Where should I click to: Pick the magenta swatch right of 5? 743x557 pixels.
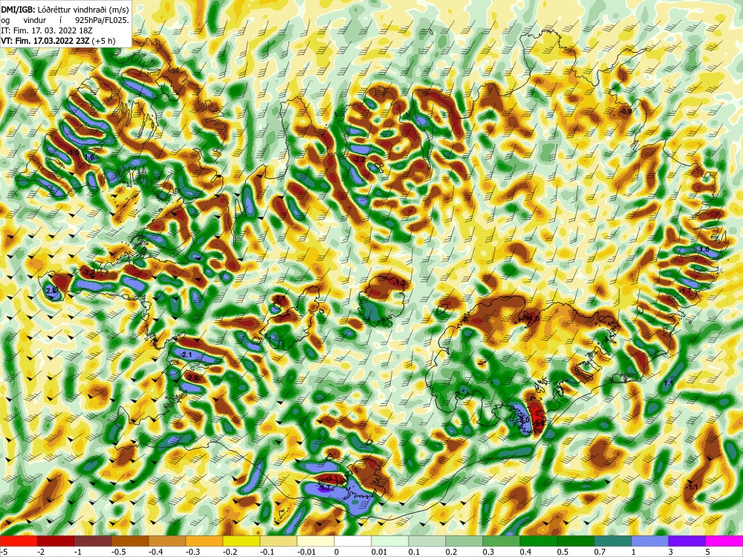point(724,541)
